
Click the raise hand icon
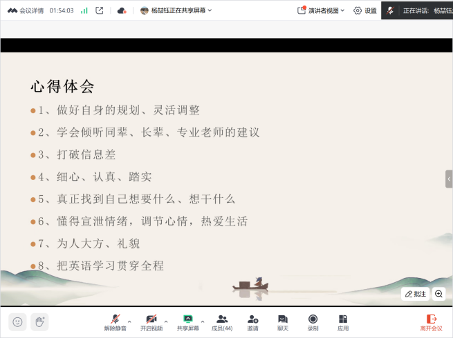pyautogui.click(x=39, y=321)
